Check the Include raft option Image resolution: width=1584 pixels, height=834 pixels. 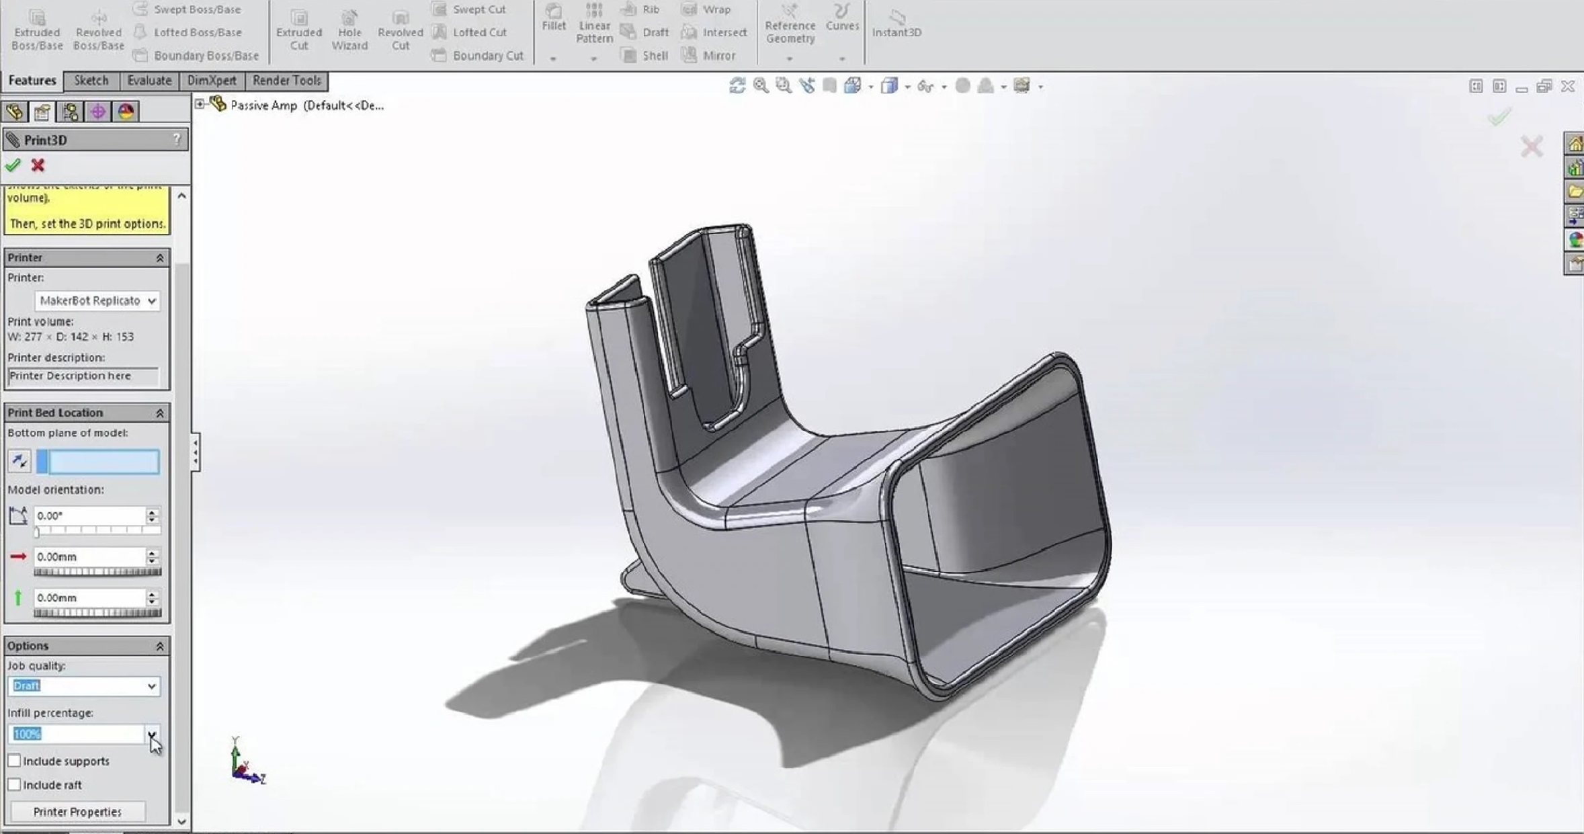[x=14, y=784]
